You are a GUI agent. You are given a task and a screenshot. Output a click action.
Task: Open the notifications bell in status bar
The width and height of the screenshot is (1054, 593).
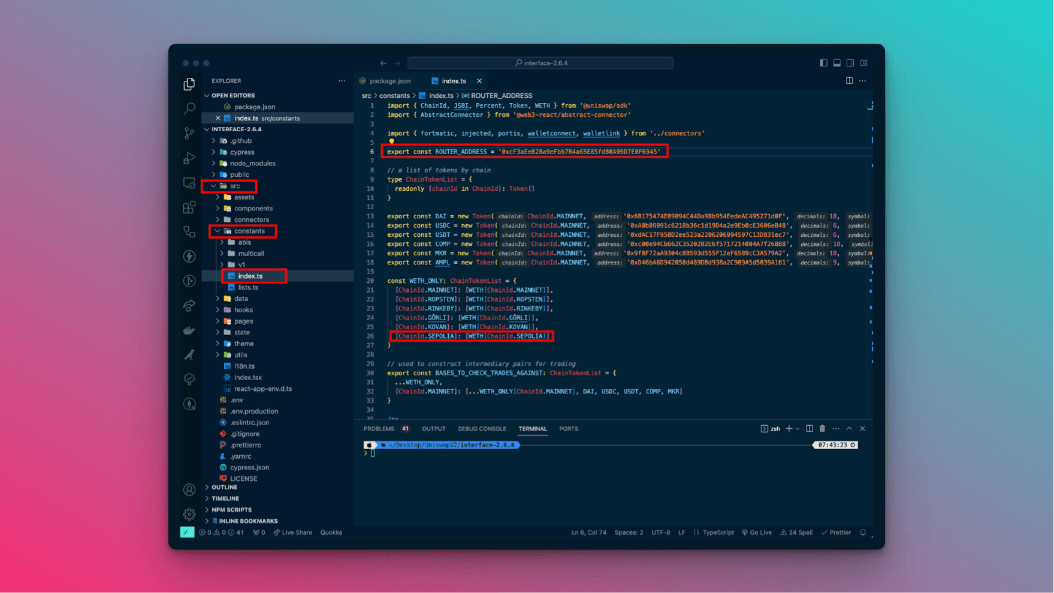coord(863,532)
